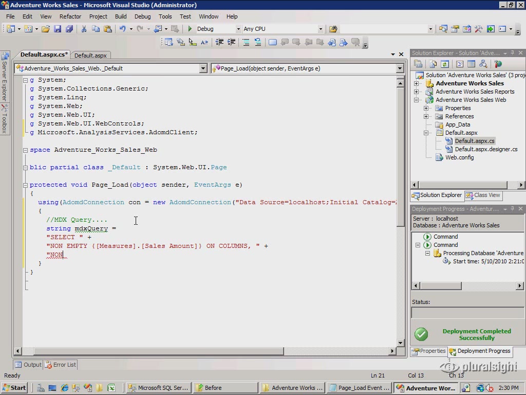Expand the Adventure Works Sales Reports node
Viewport: 526px width, 395px height.
click(416, 92)
